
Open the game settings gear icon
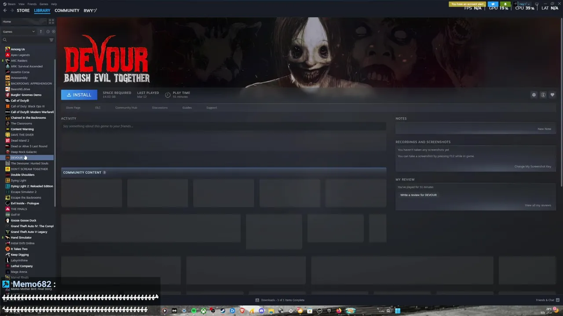pos(534,95)
